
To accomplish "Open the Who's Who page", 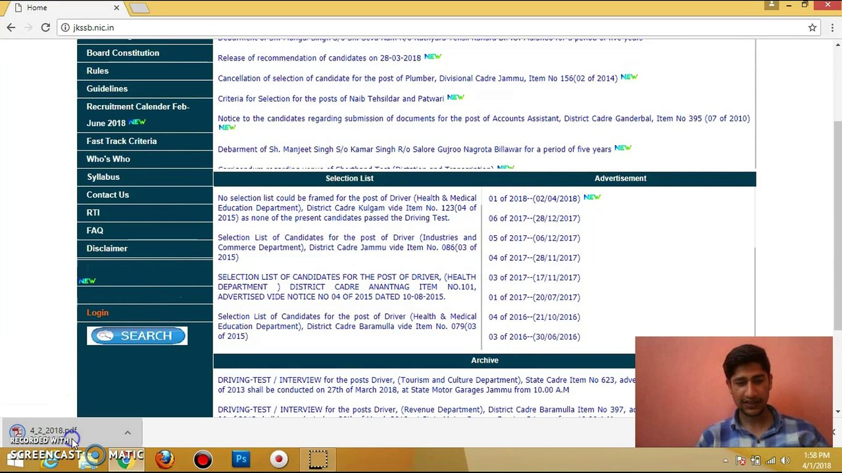I will pyautogui.click(x=109, y=159).
